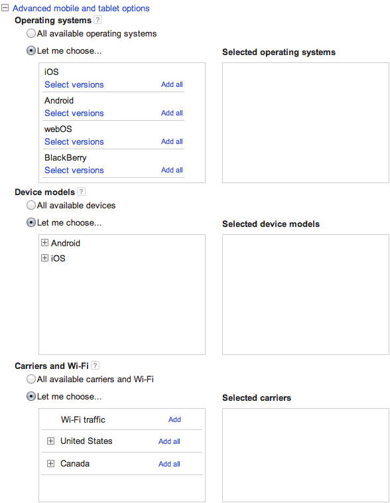Add all BlackBerry versions
This screenshot has height=503, width=390.
172,170
